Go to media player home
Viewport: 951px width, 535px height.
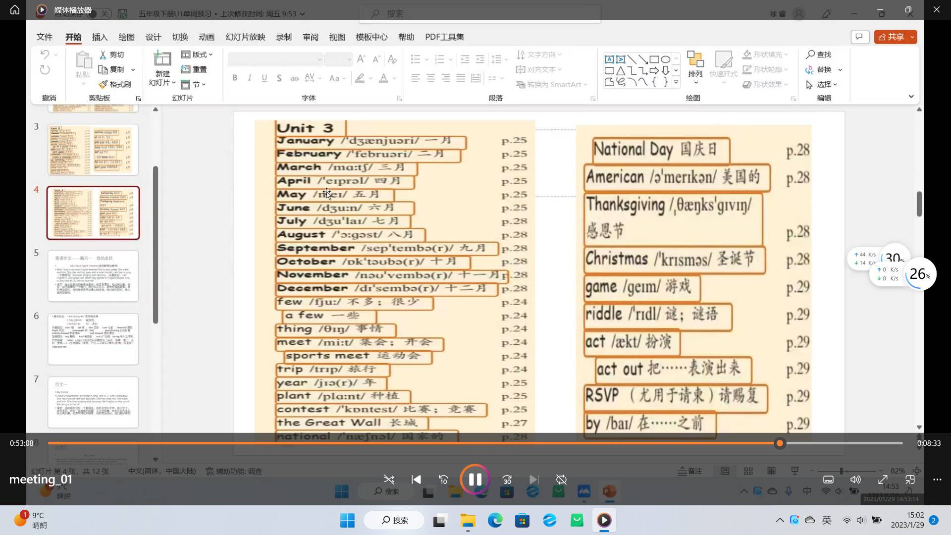15,10
